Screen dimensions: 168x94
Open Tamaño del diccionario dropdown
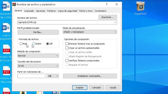click(38, 66)
